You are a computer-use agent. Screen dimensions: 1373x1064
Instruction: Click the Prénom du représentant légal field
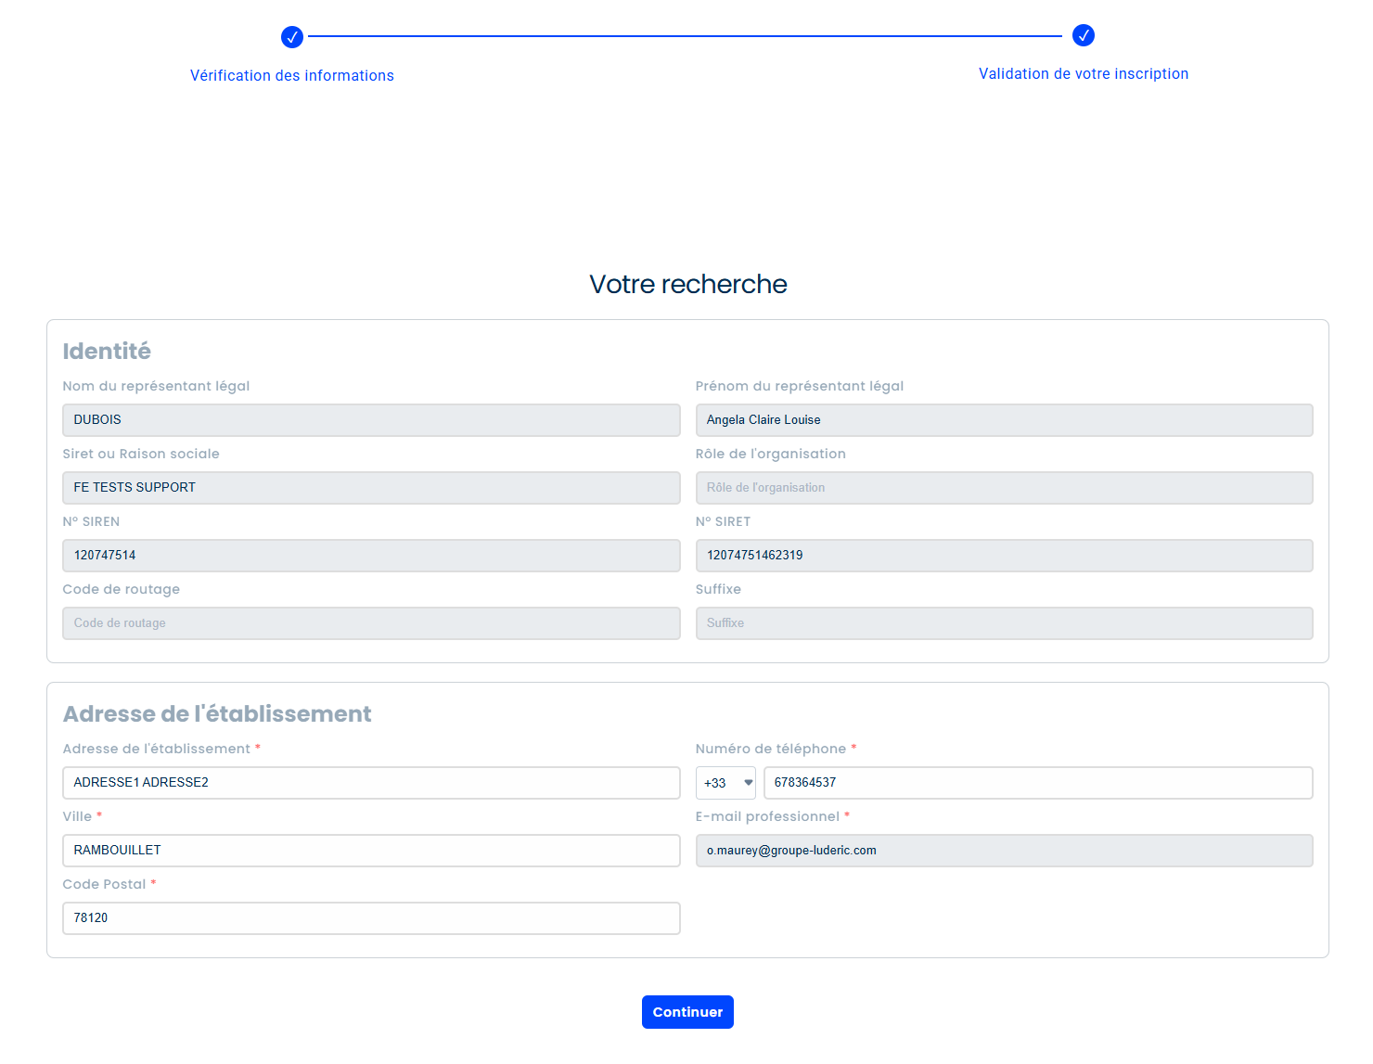click(x=1005, y=420)
